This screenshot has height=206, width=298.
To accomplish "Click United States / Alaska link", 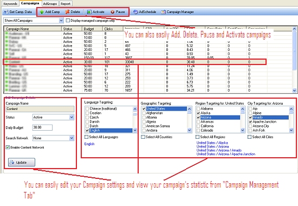I will 212,143.
